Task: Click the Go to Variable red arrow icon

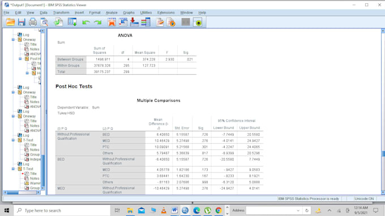Action: (x=134, y=22)
